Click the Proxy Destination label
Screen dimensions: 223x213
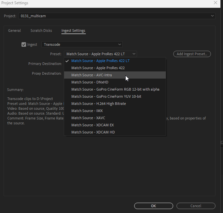[47, 73]
